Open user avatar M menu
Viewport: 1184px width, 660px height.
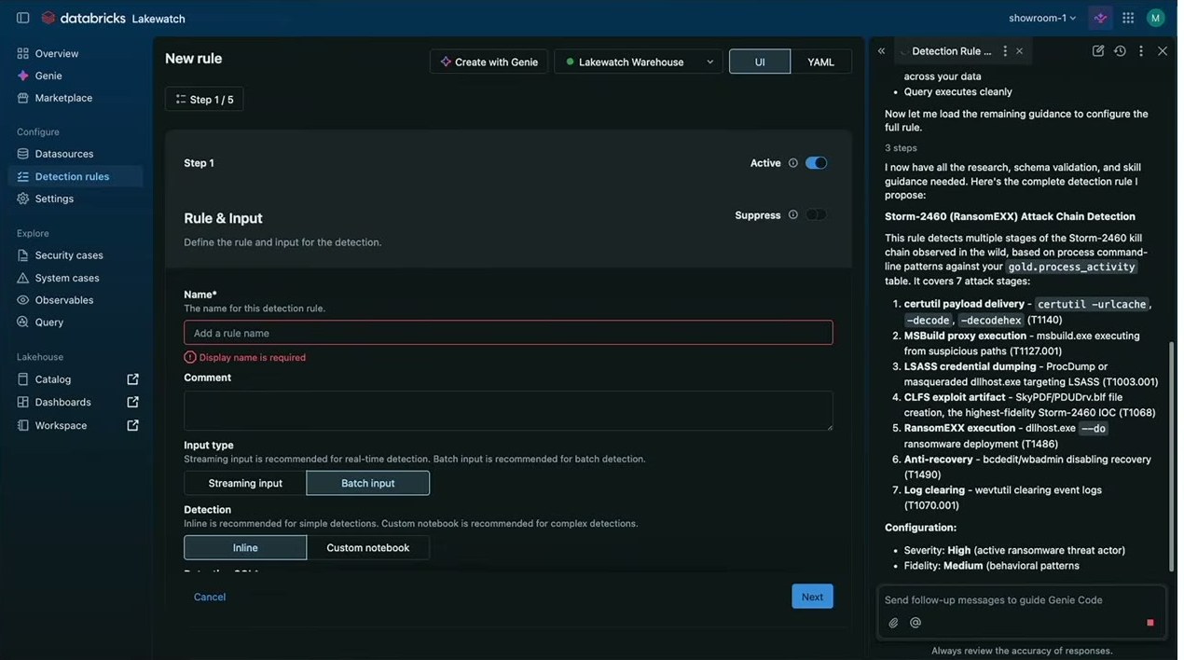(1155, 18)
